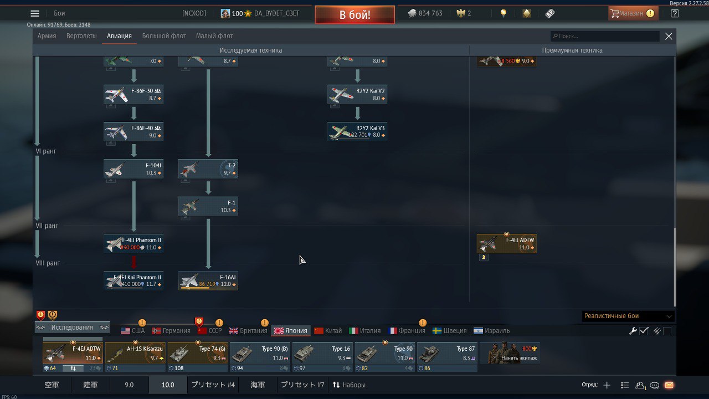Click the F-16AJ research progress bar
Screen dimensions: 709x399
(196, 288)
